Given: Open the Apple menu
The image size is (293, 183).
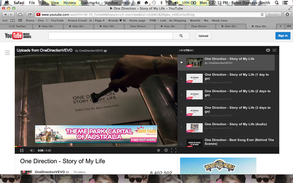Looking at the screenshot, I should 7,2.
